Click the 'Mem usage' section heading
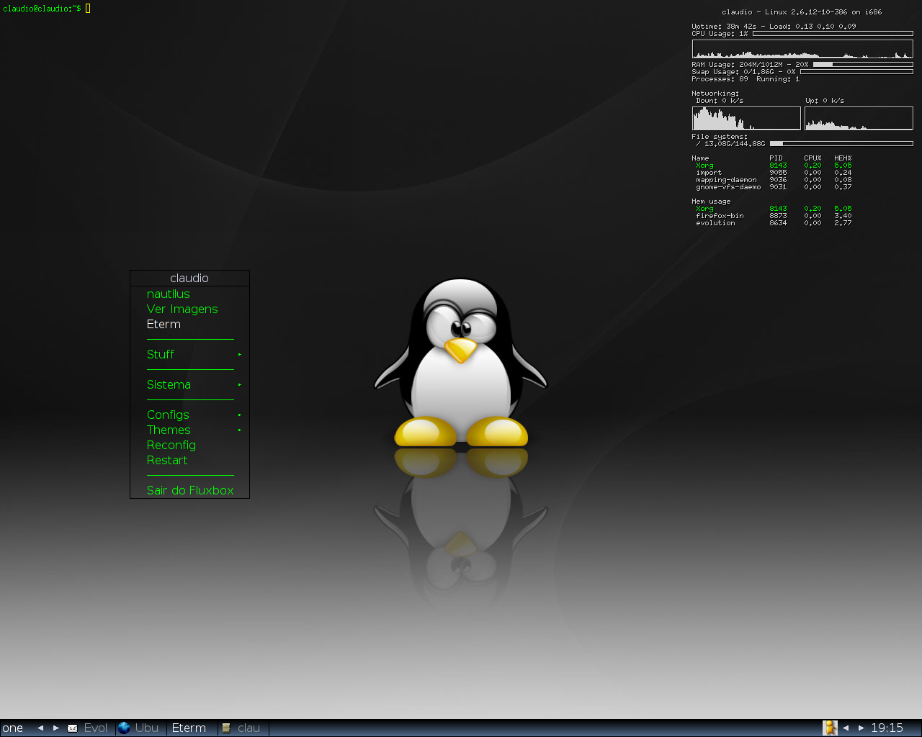This screenshot has width=922, height=737. pos(711,202)
